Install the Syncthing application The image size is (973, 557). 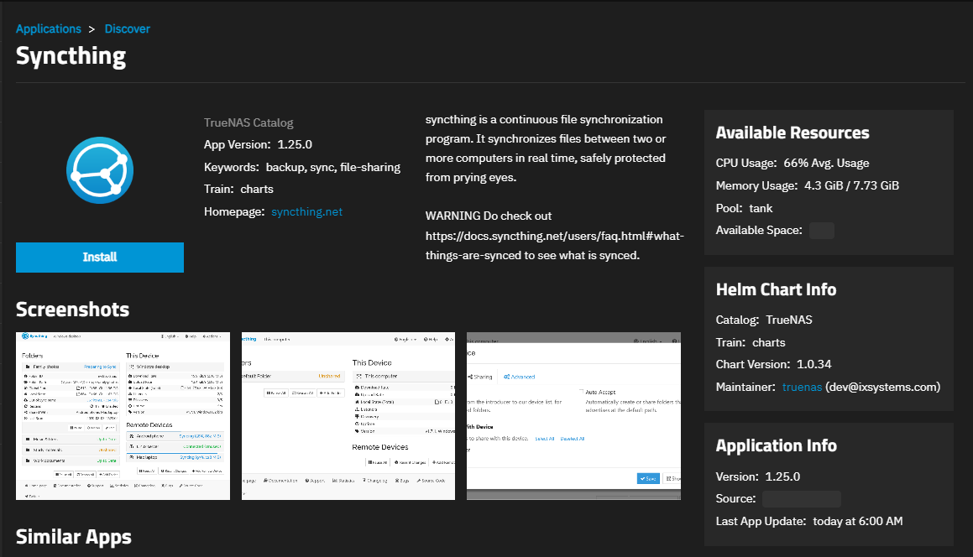click(x=100, y=258)
